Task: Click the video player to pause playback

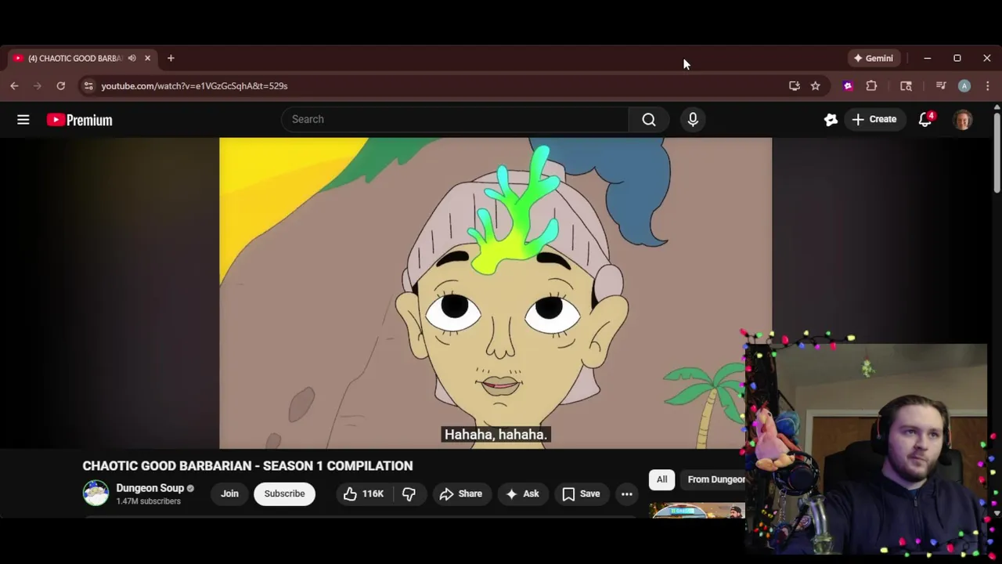Action: click(x=496, y=293)
